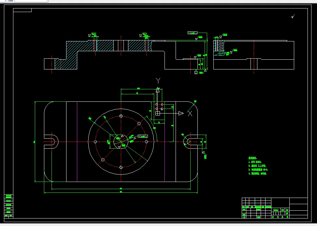Select the right U-shaped mounting slot

coord(191,142)
